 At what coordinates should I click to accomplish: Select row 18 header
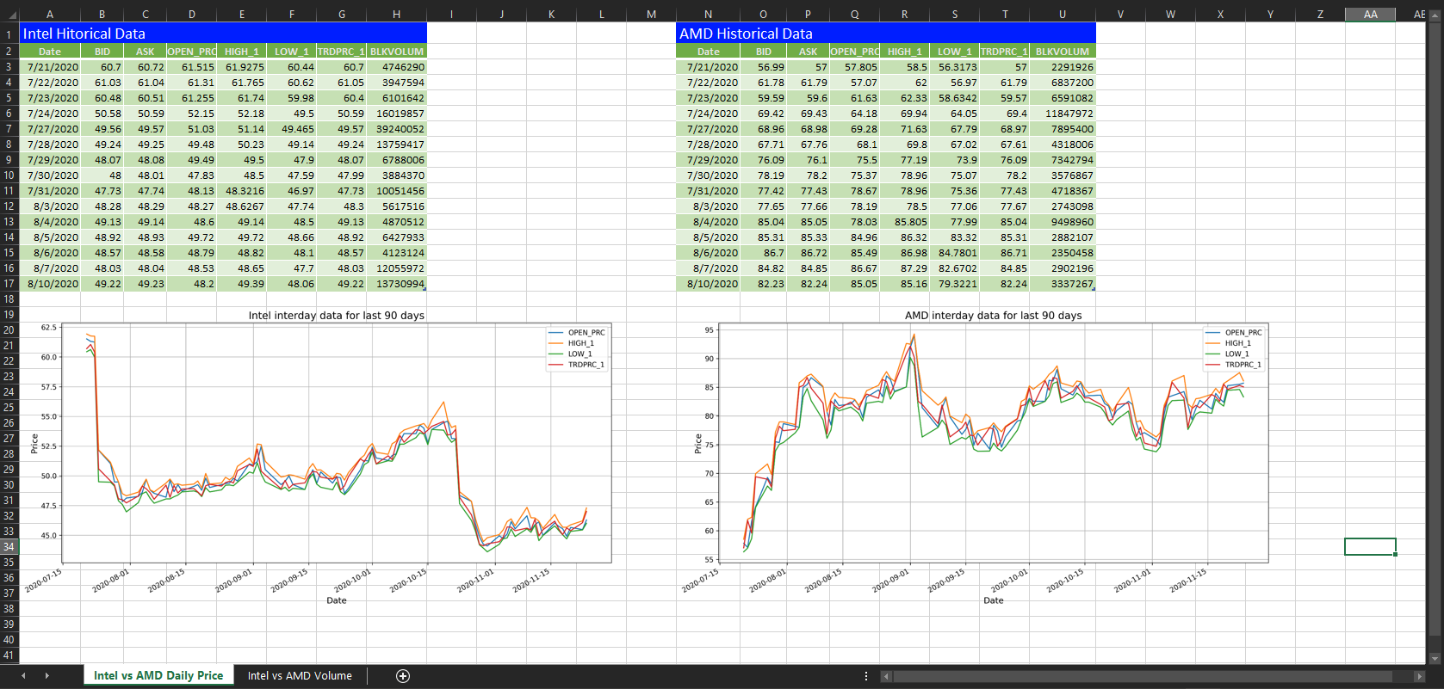coord(9,298)
